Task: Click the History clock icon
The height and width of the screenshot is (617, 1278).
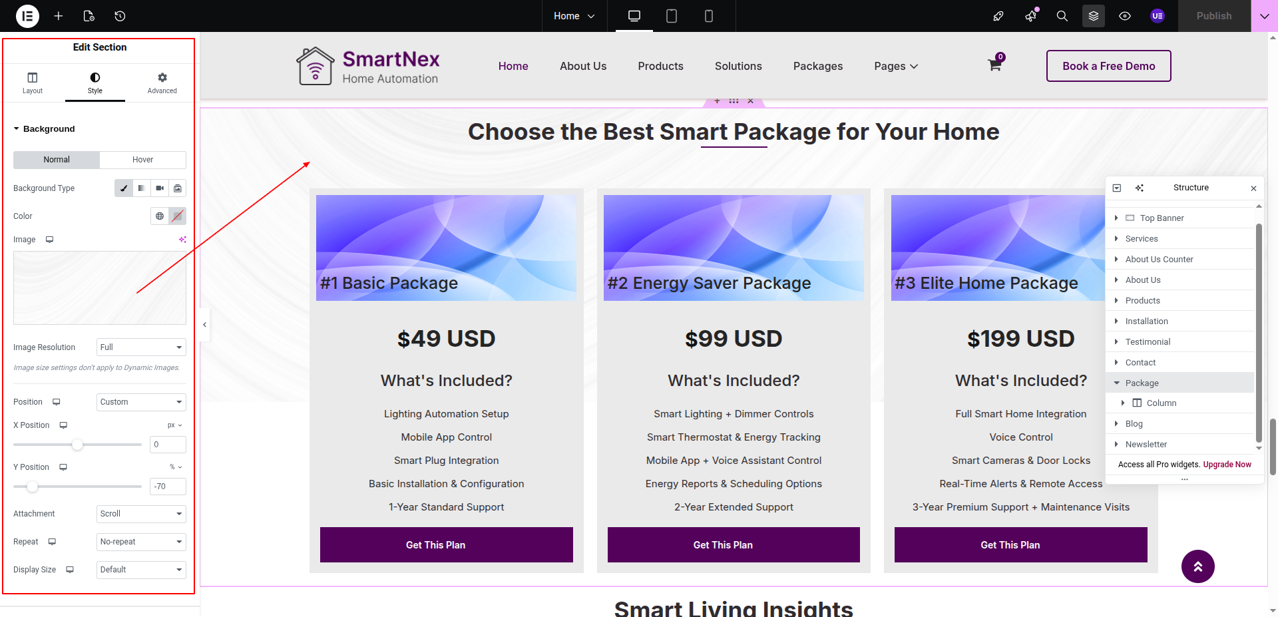Action: pyautogui.click(x=120, y=16)
